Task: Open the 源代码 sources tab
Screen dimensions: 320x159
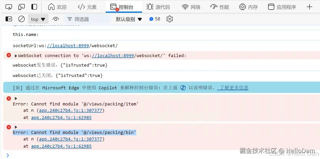Action: click(x=158, y=7)
